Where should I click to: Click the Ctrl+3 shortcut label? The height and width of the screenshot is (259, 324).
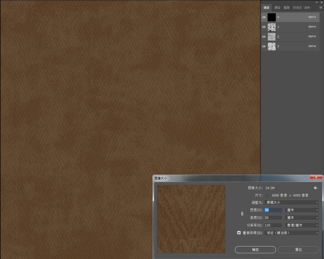click(312, 17)
